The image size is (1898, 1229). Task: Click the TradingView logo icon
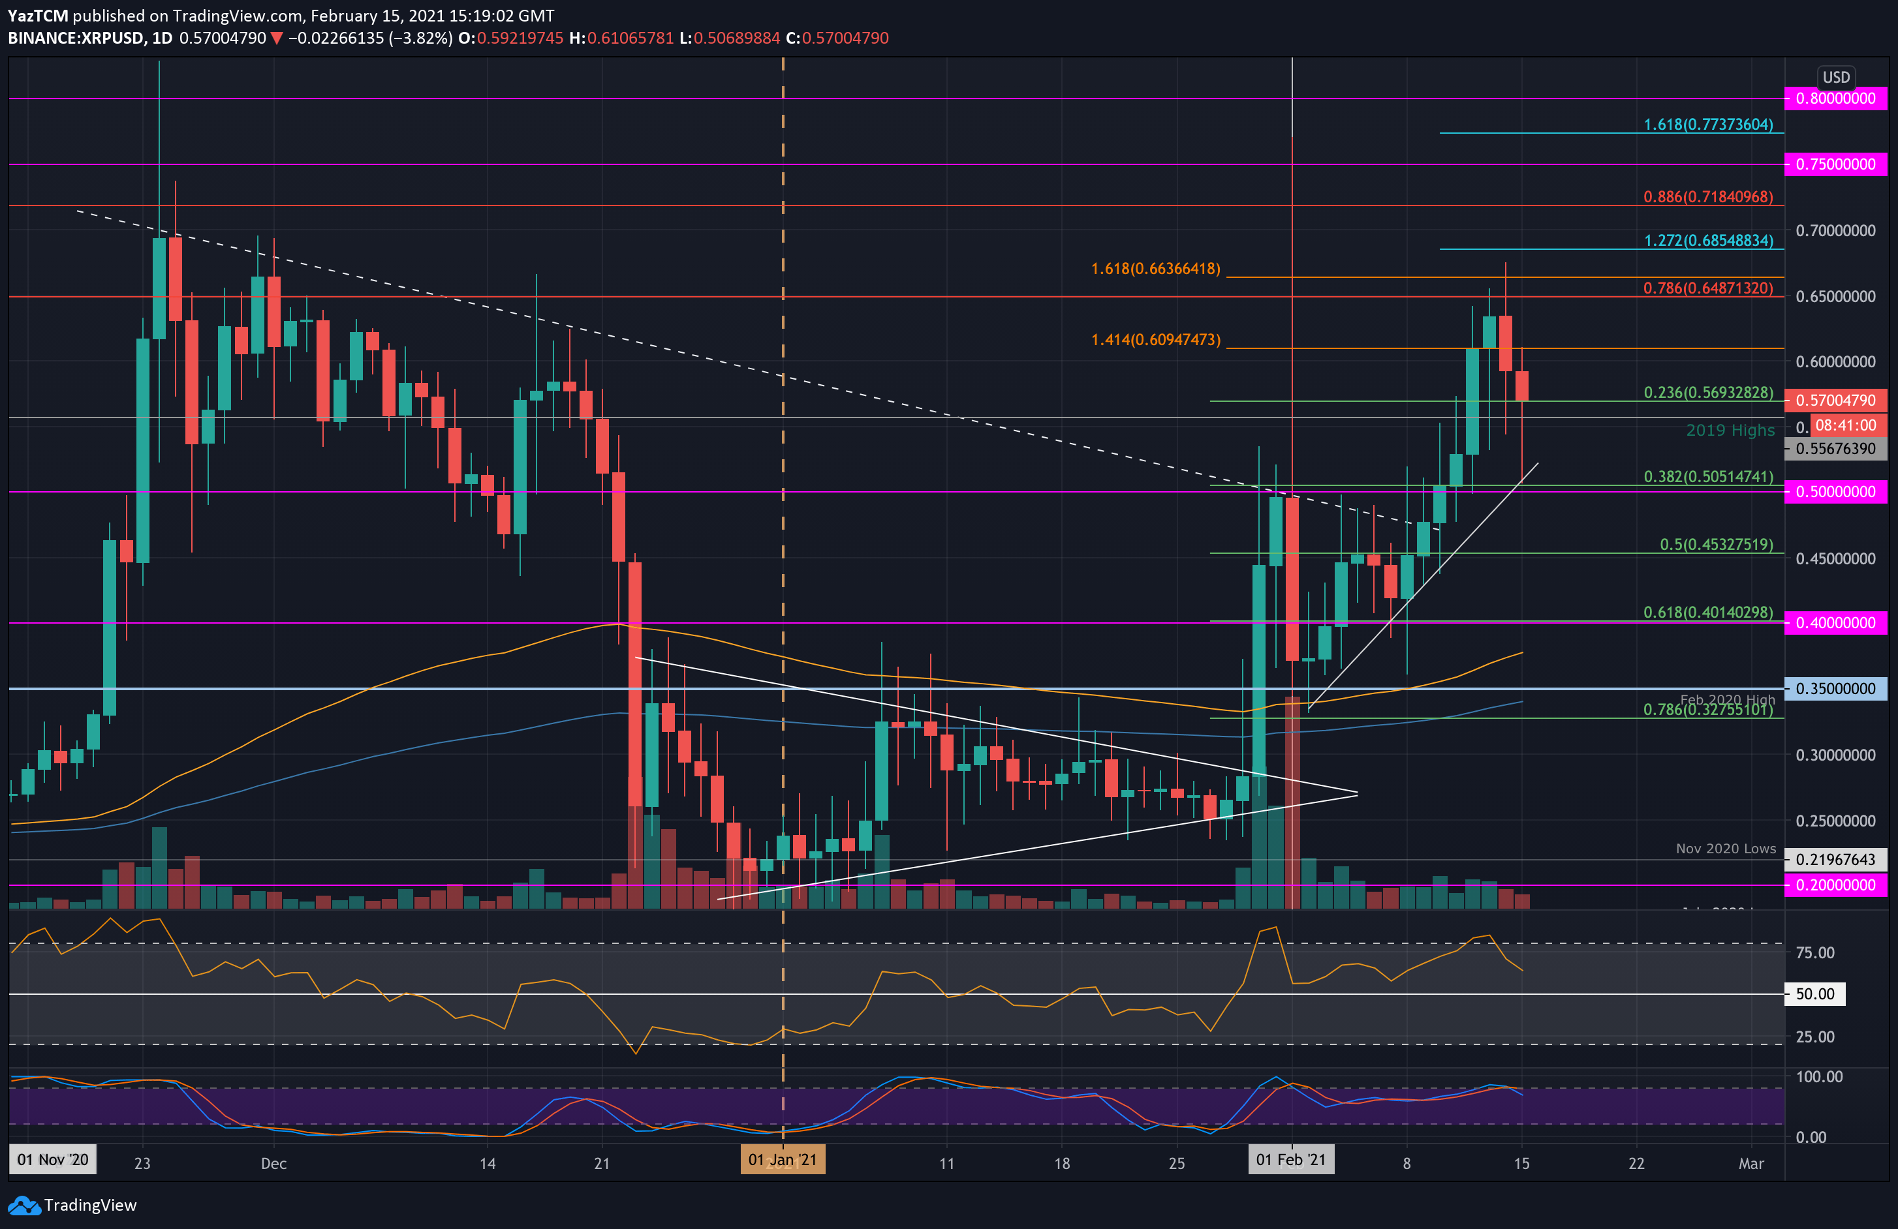click(x=24, y=1205)
